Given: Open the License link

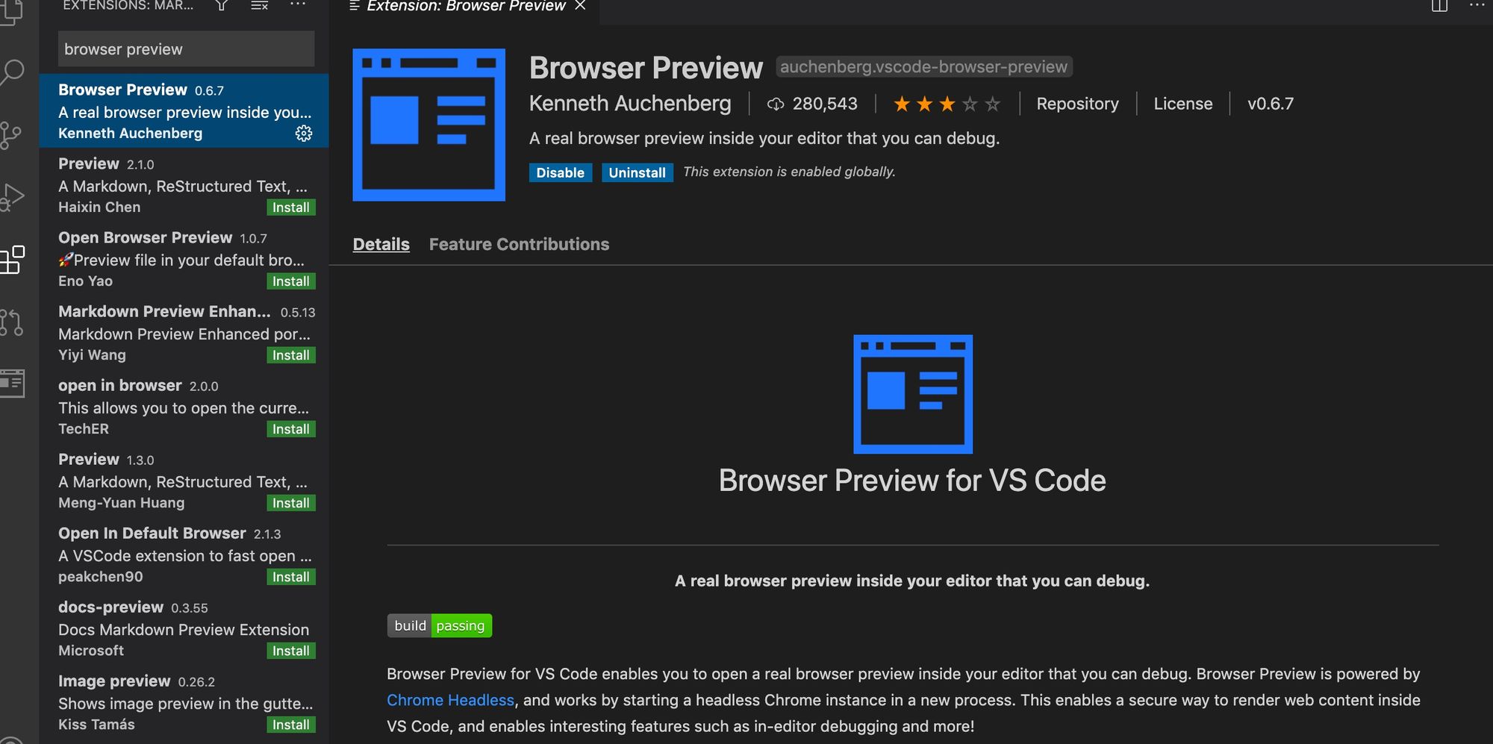Looking at the screenshot, I should pos(1183,104).
